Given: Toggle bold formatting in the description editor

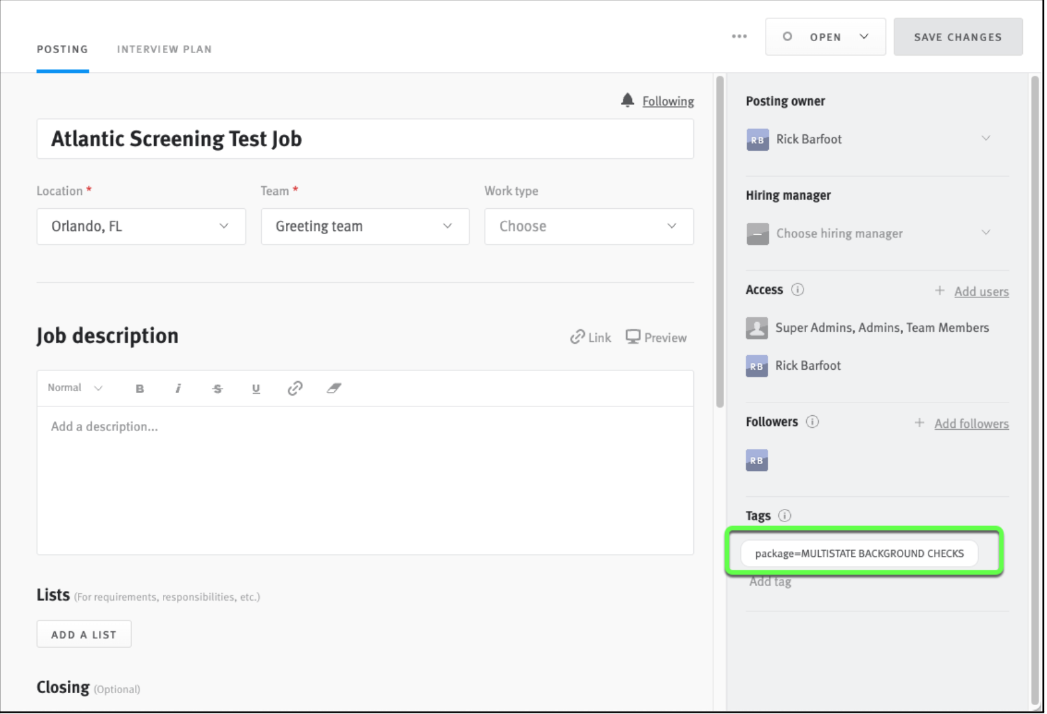Looking at the screenshot, I should (x=139, y=388).
